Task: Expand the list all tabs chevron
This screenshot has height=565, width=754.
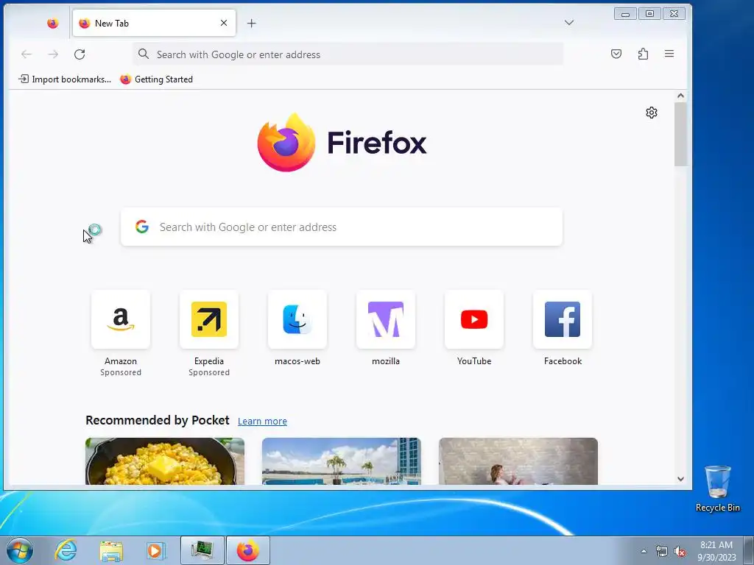Action: (x=569, y=23)
